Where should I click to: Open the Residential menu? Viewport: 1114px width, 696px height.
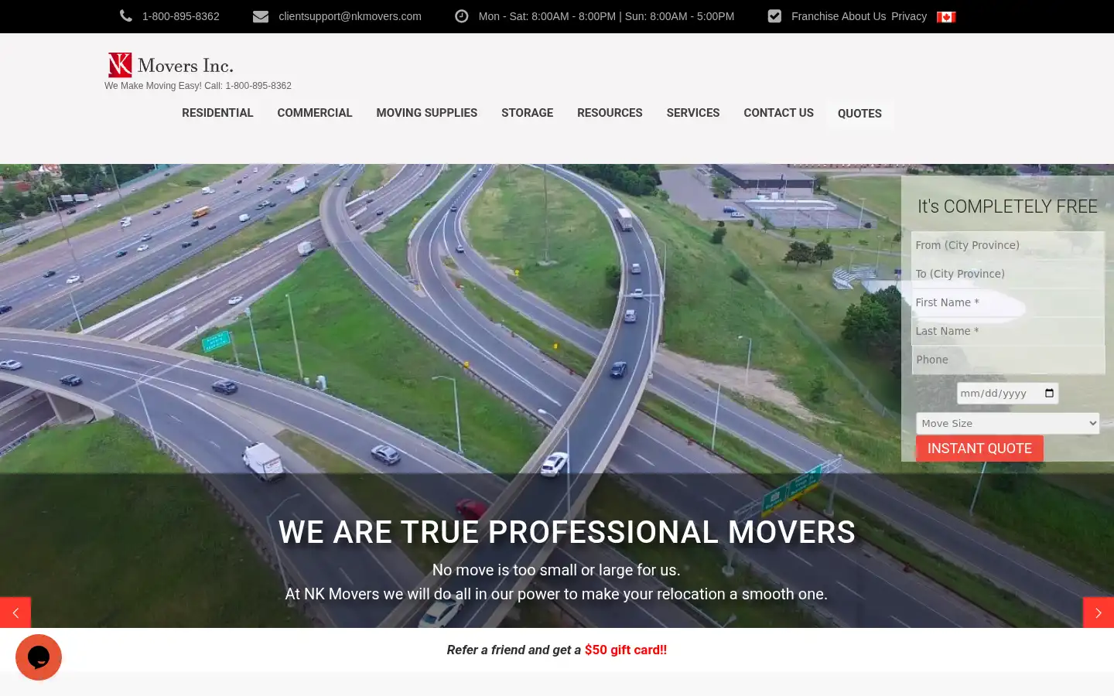217,113
